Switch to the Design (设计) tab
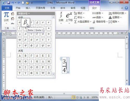 [94, 8]
